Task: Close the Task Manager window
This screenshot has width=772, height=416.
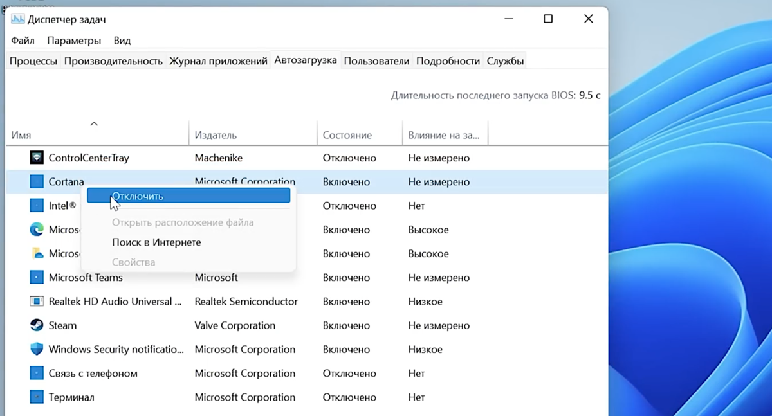Action: [x=588, y=19]
